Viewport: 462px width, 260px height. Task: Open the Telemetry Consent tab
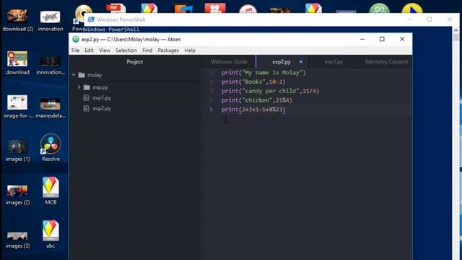[x=386, y=62]
